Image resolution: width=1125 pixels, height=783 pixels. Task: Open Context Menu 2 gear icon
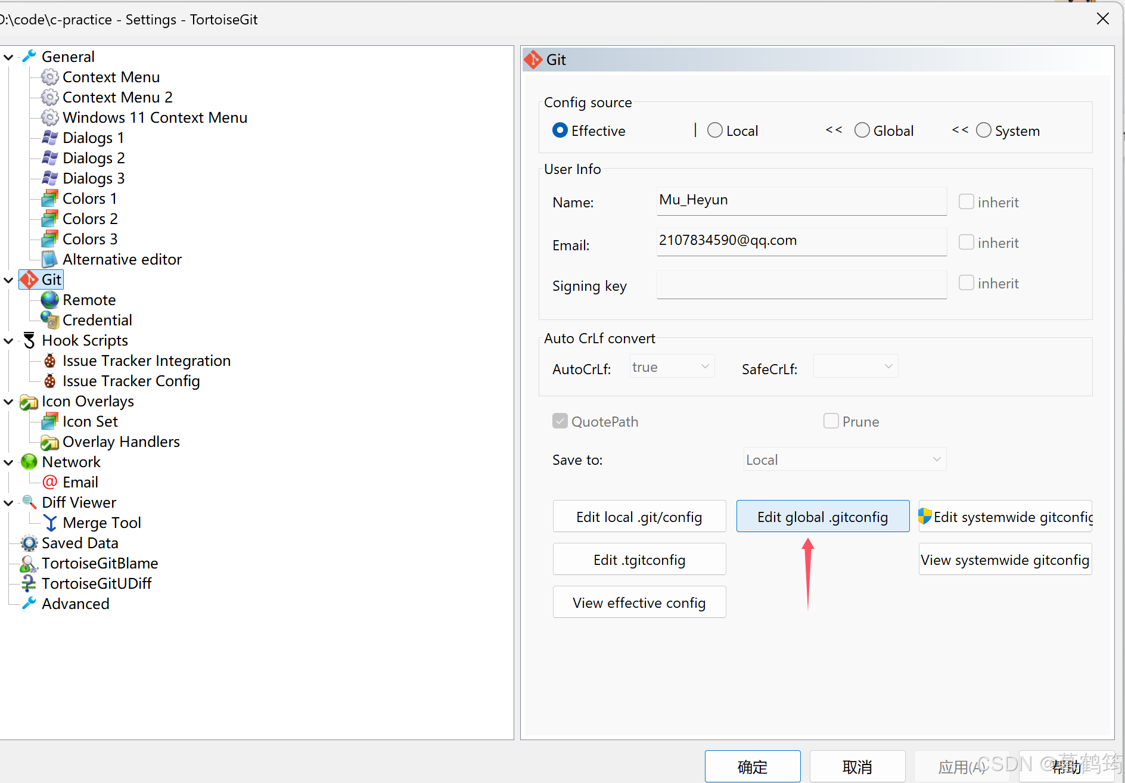pos(50,97)
